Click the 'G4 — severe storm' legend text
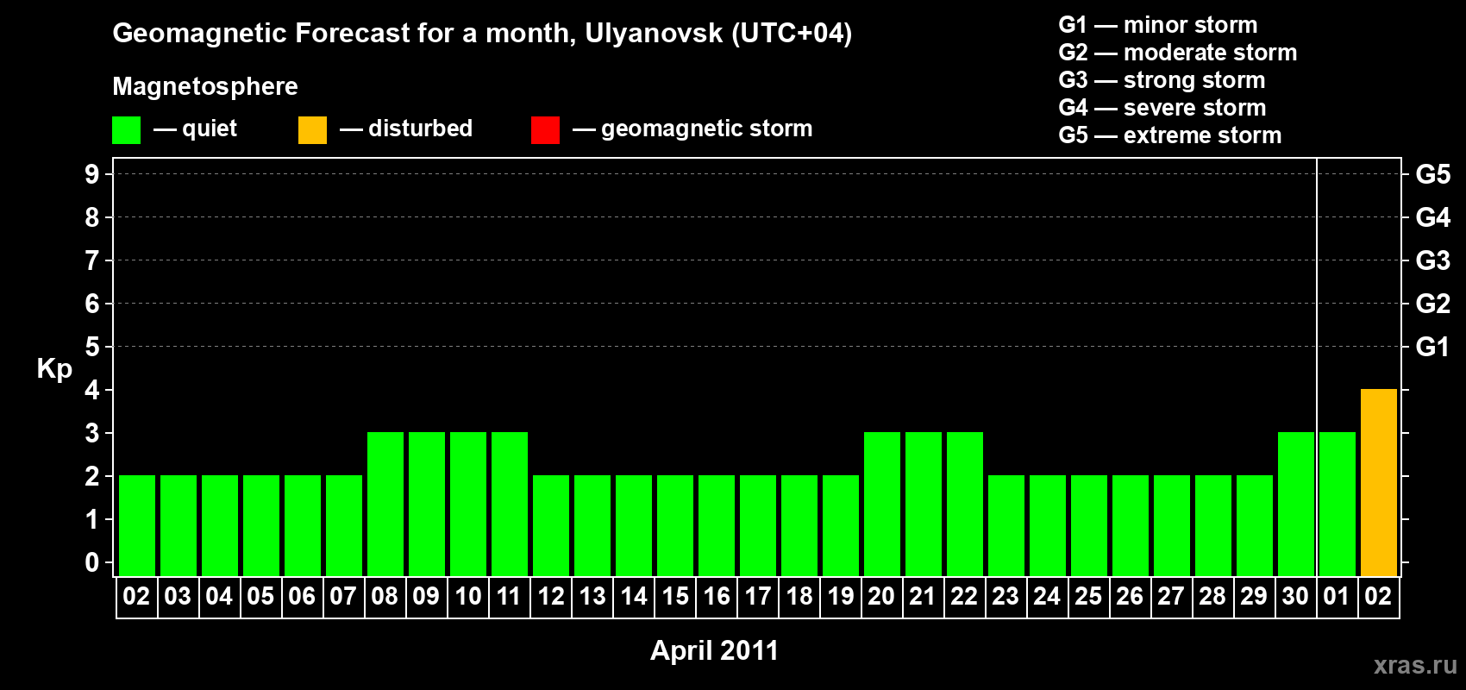Viewport: 1466px width, 690px height. (1162, 108)
